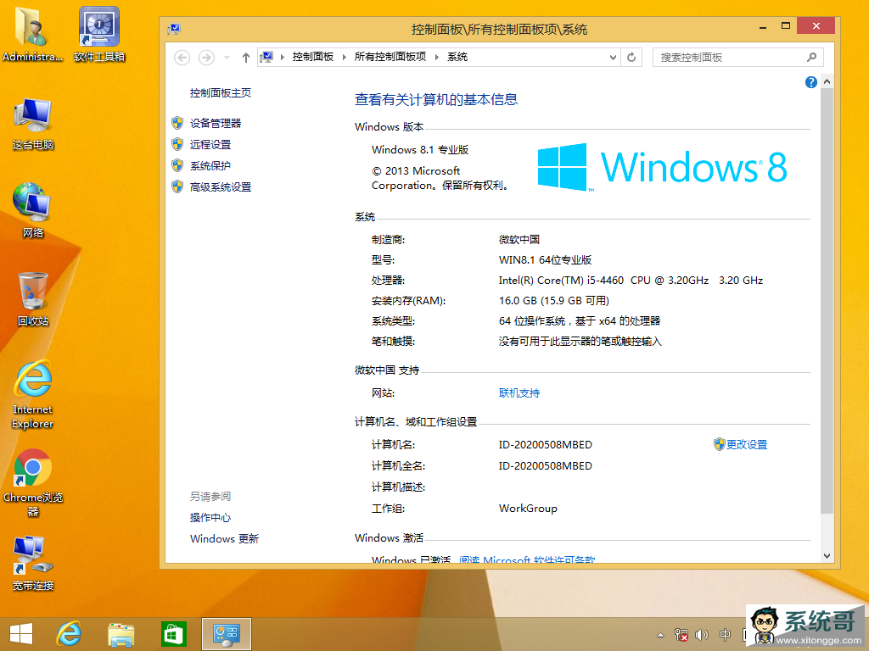This screenshot has height=651, width=869.
Task: Expand the chevron after 所有控制面板项 breadcrumb
Action: point(437,57)
